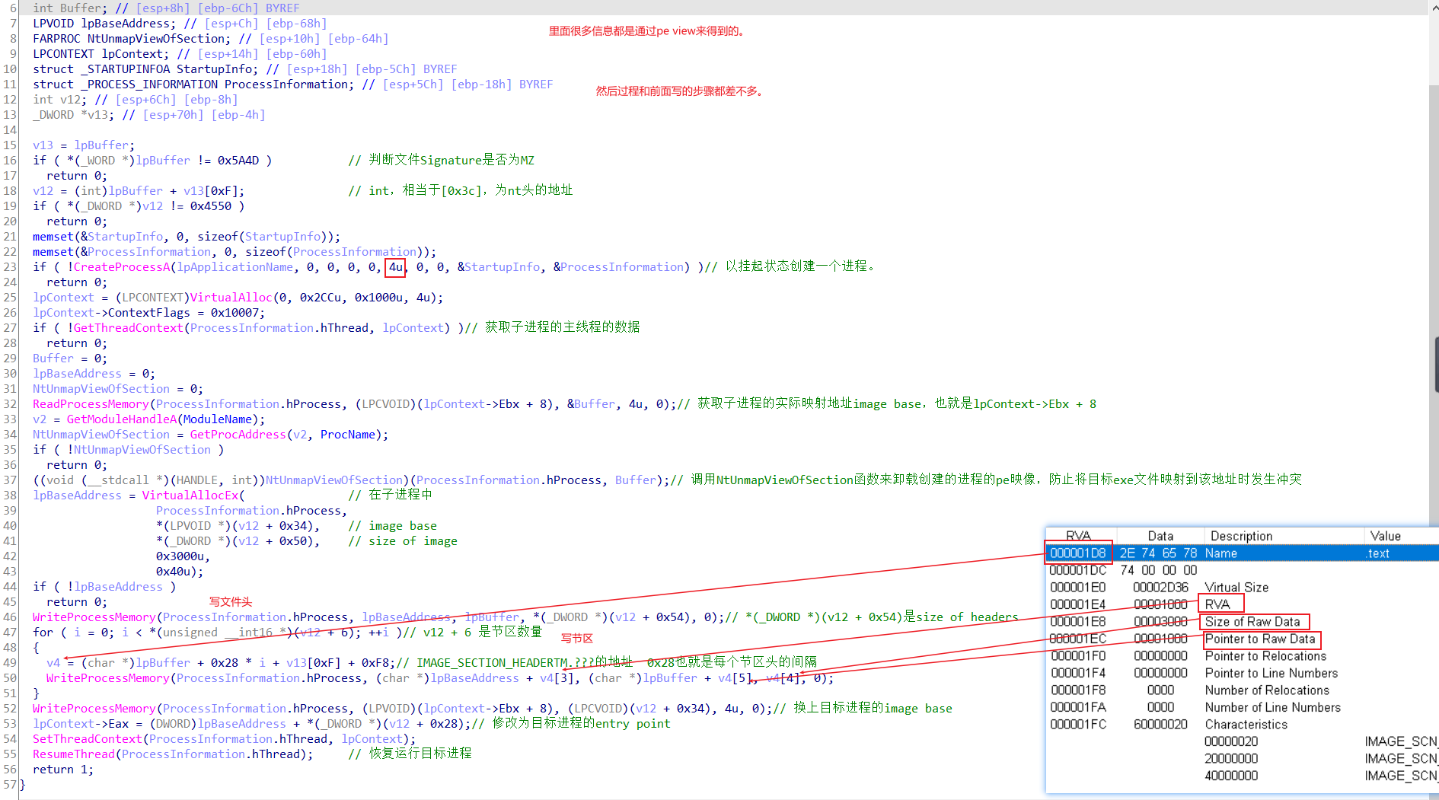The width and height of the screenshot is (1439, 800).
Task: Select the SetThreadContext function name
Action: coord(88,739)
